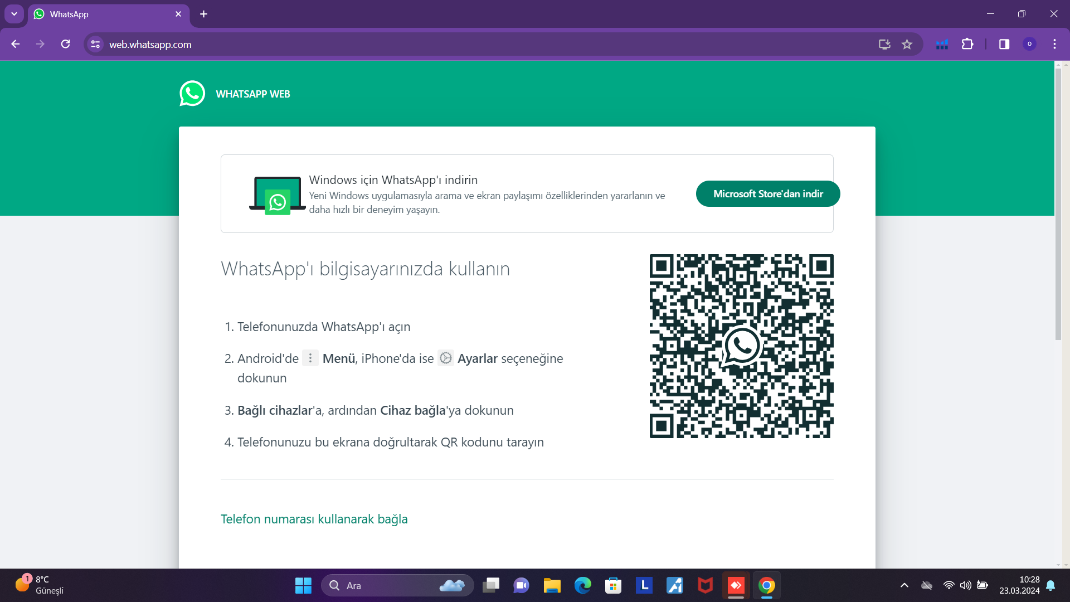
Task: Click the QR code image
Action: [741, 346]
